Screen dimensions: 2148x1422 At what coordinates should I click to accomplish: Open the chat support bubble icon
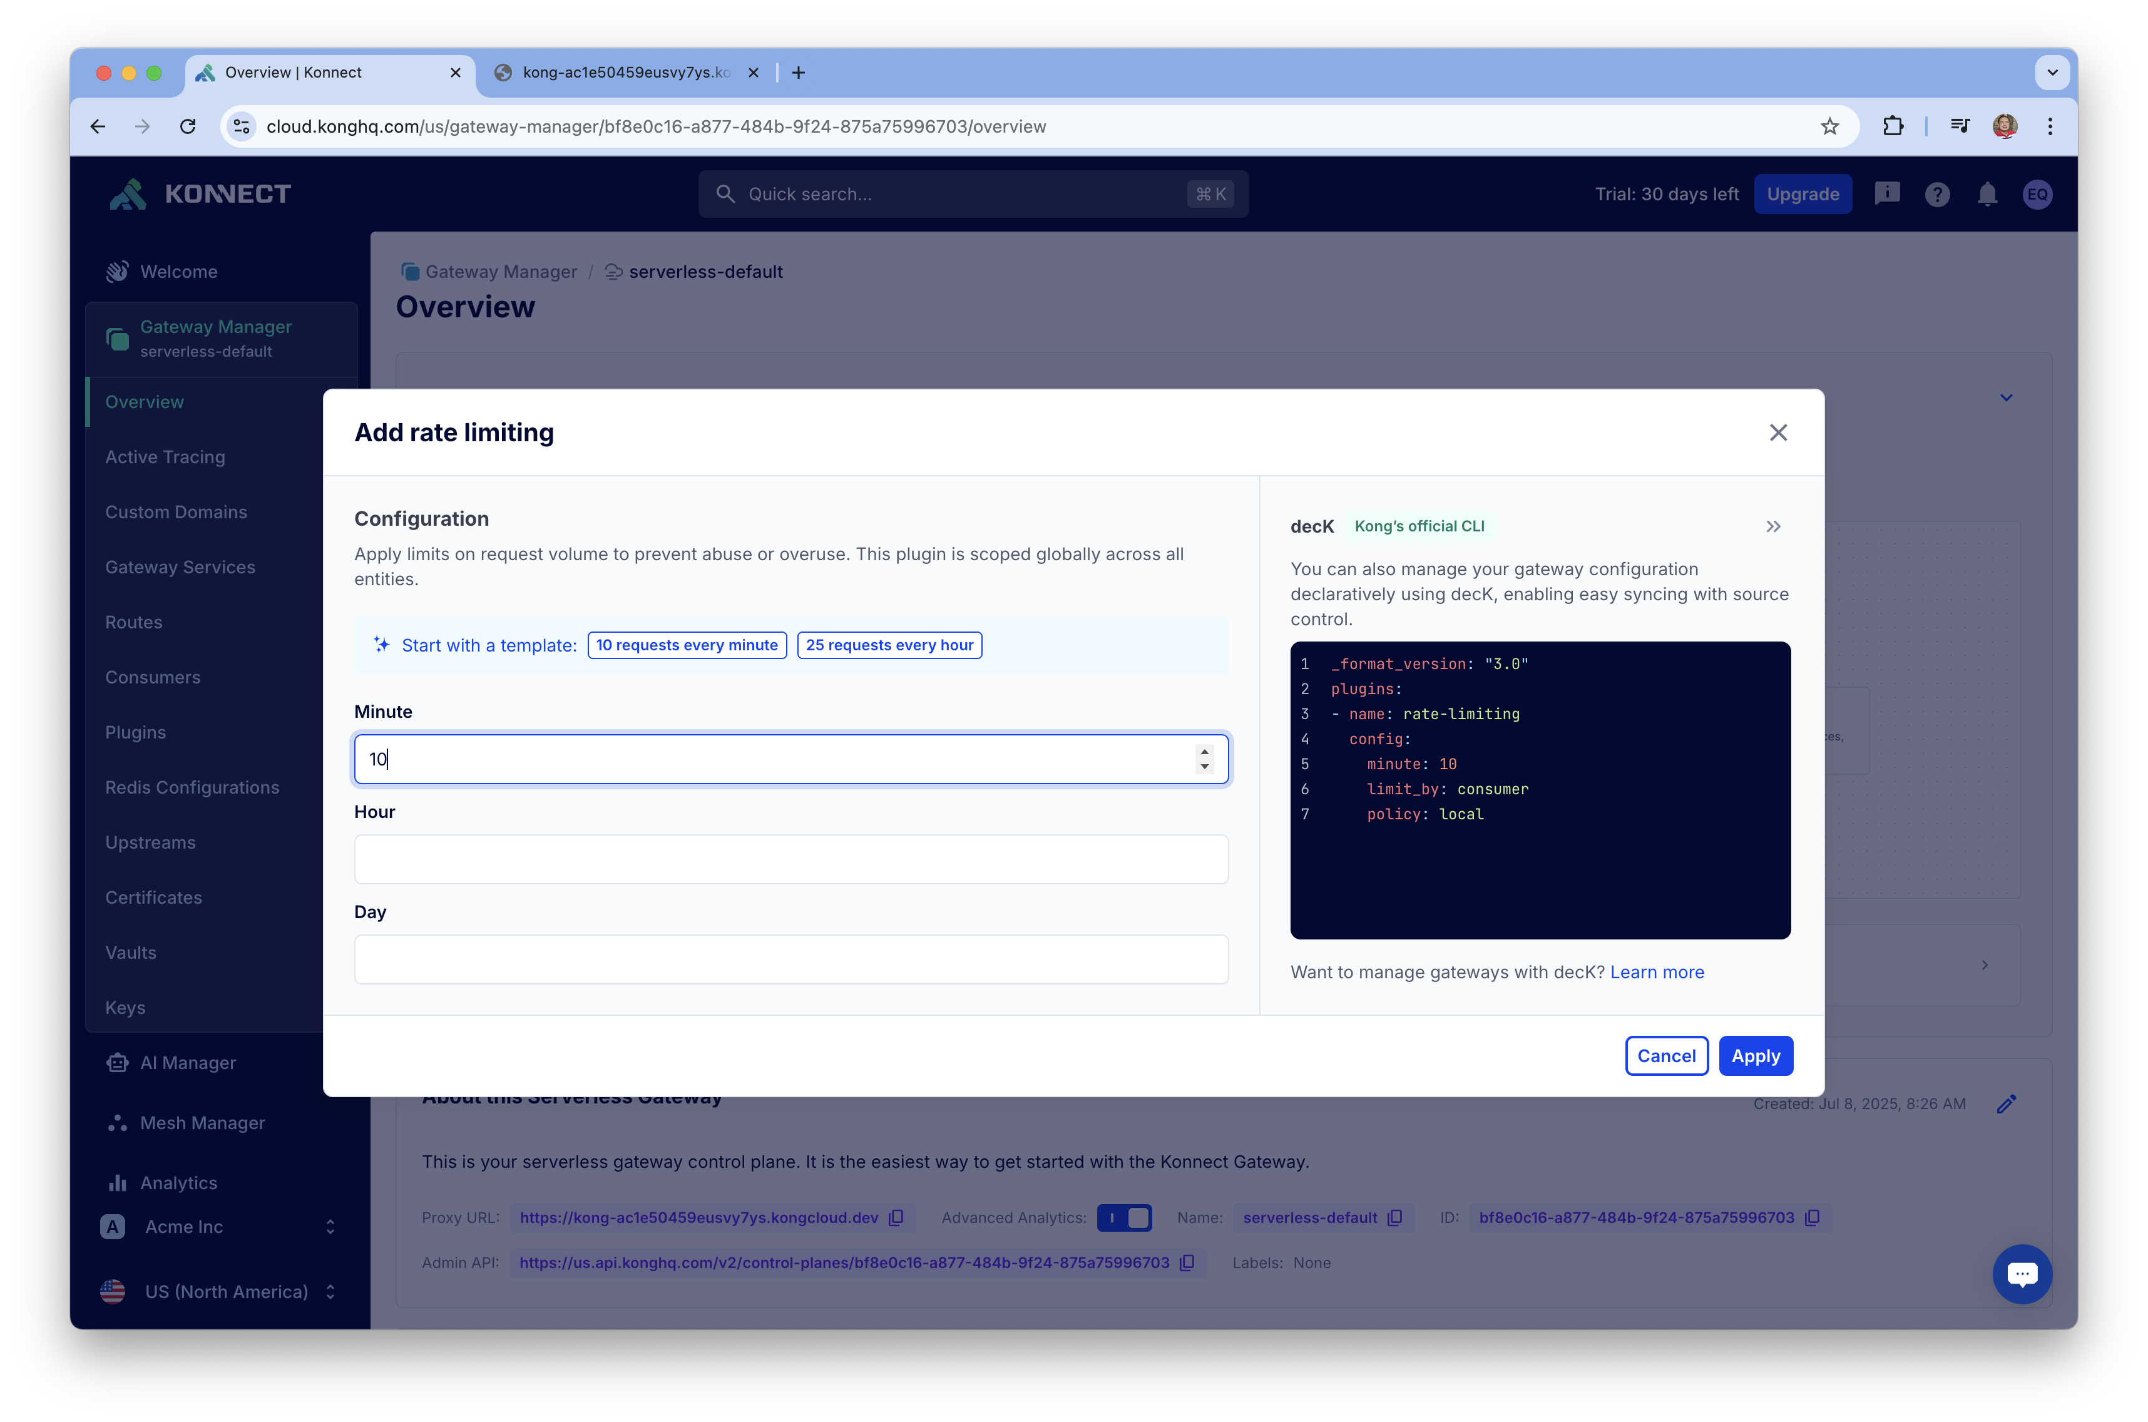tap(2021, 1273)
